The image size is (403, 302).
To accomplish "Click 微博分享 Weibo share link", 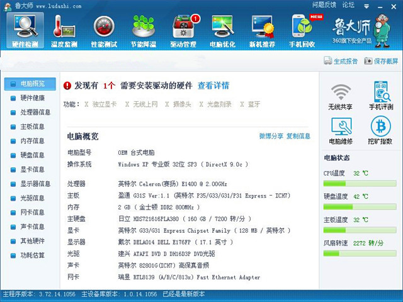I will [x=271, y=136].
